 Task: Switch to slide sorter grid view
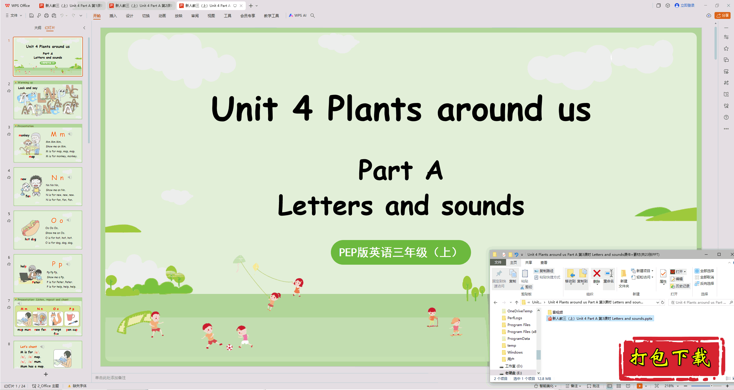pyautogui.click(x=619, y=386)
